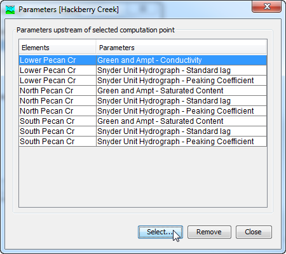
Task: Click North Pecan Cr cell in Peaking Coefficient row
Action: pos(57,111)
